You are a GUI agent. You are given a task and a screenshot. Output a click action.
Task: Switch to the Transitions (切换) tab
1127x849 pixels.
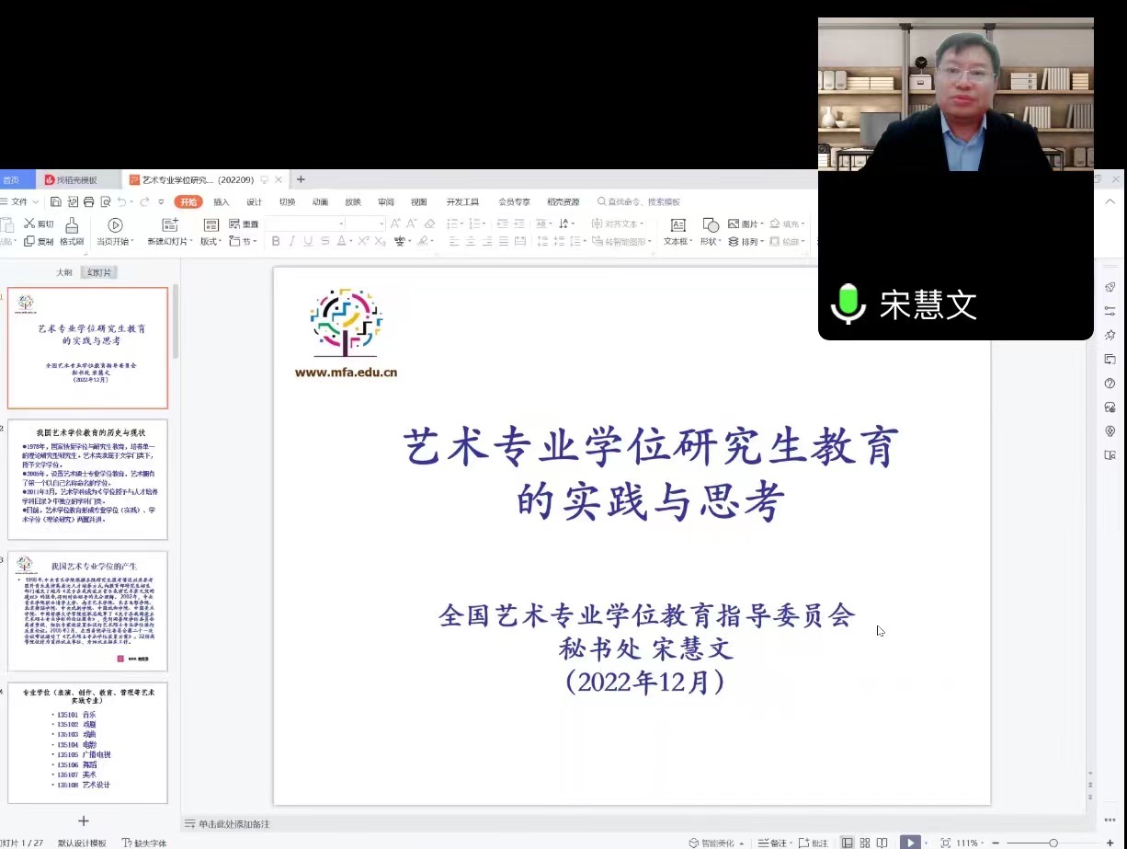288,201
